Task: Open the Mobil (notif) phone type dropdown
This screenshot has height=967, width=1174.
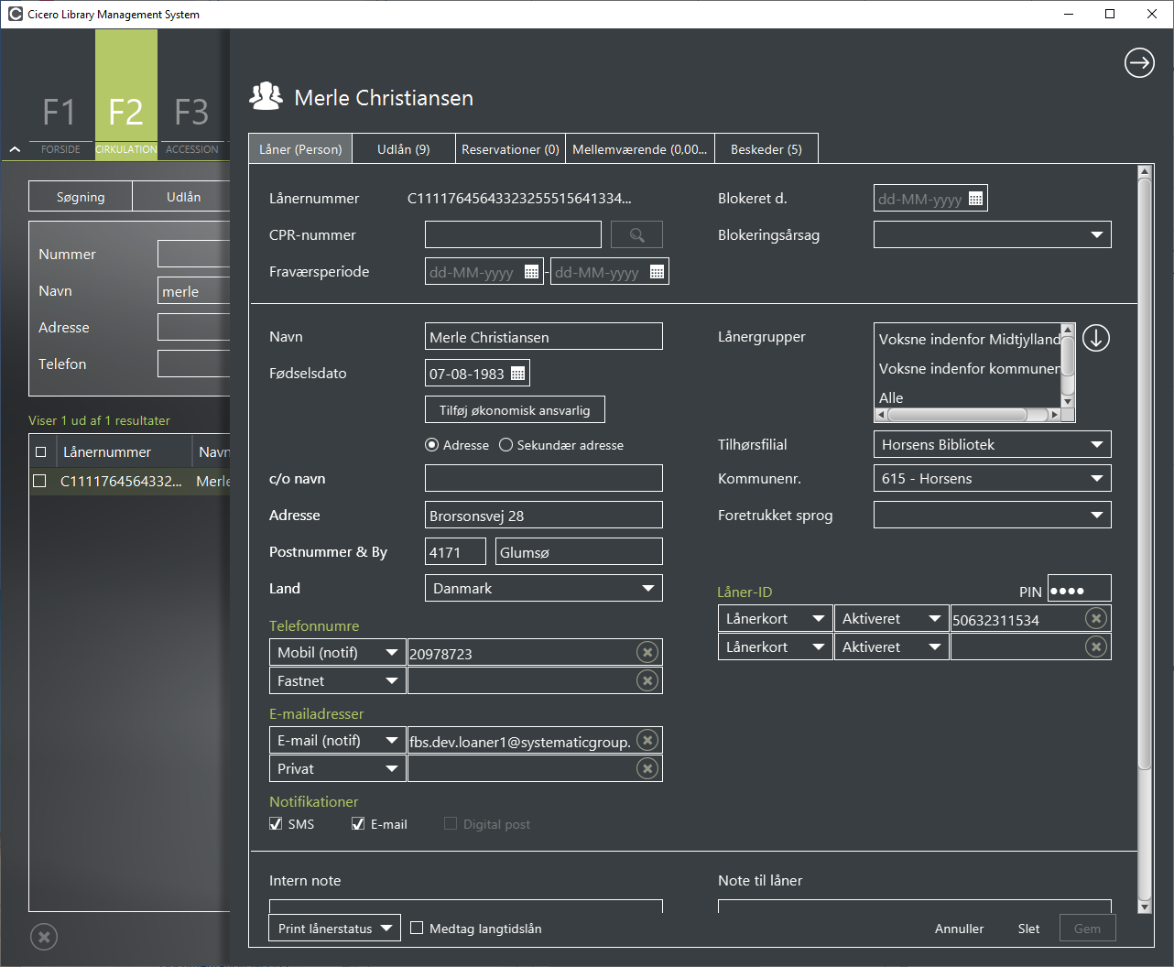Action: 337,652
